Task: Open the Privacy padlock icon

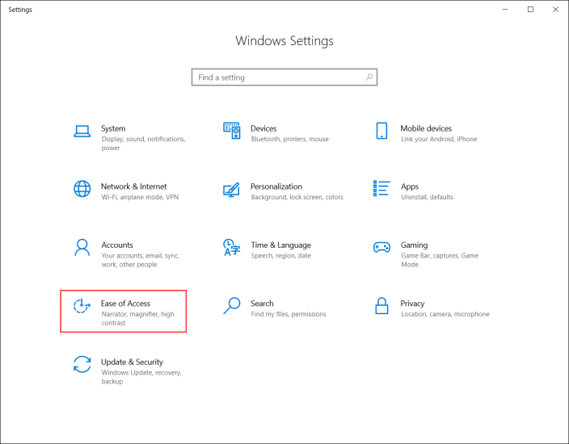Action: click(381, 305)
